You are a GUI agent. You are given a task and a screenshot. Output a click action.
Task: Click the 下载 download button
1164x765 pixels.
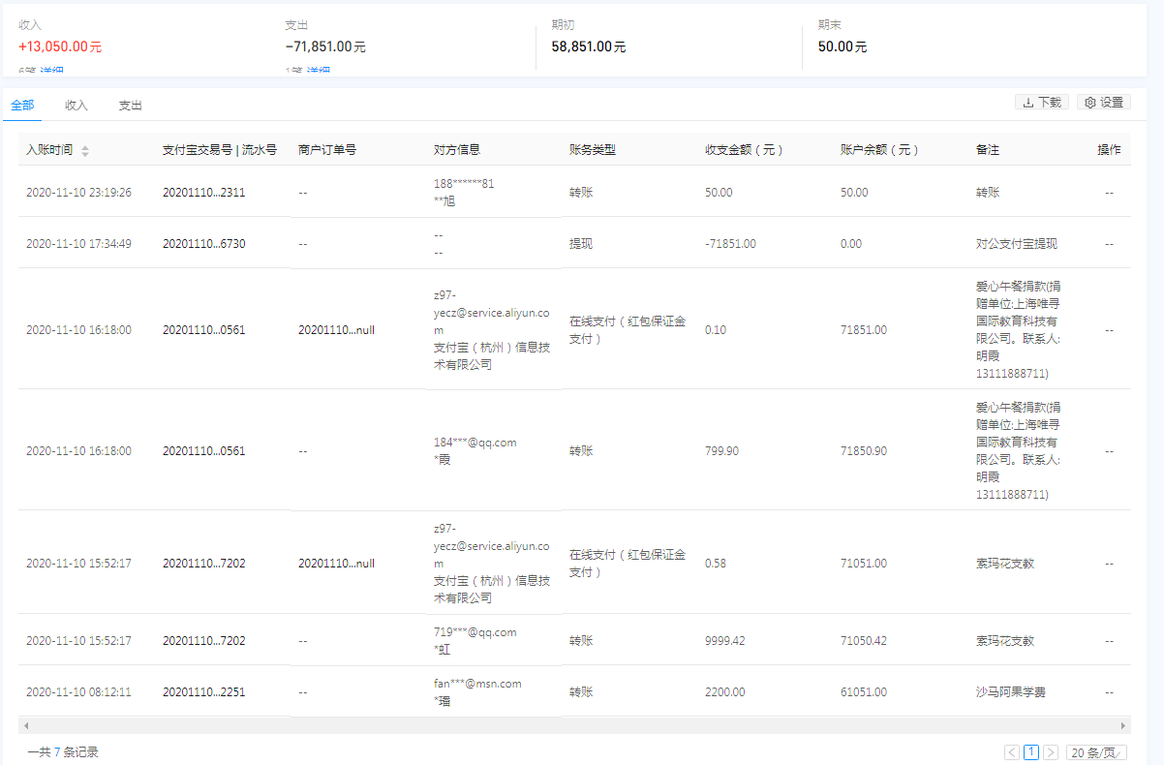coord(1042,103)
